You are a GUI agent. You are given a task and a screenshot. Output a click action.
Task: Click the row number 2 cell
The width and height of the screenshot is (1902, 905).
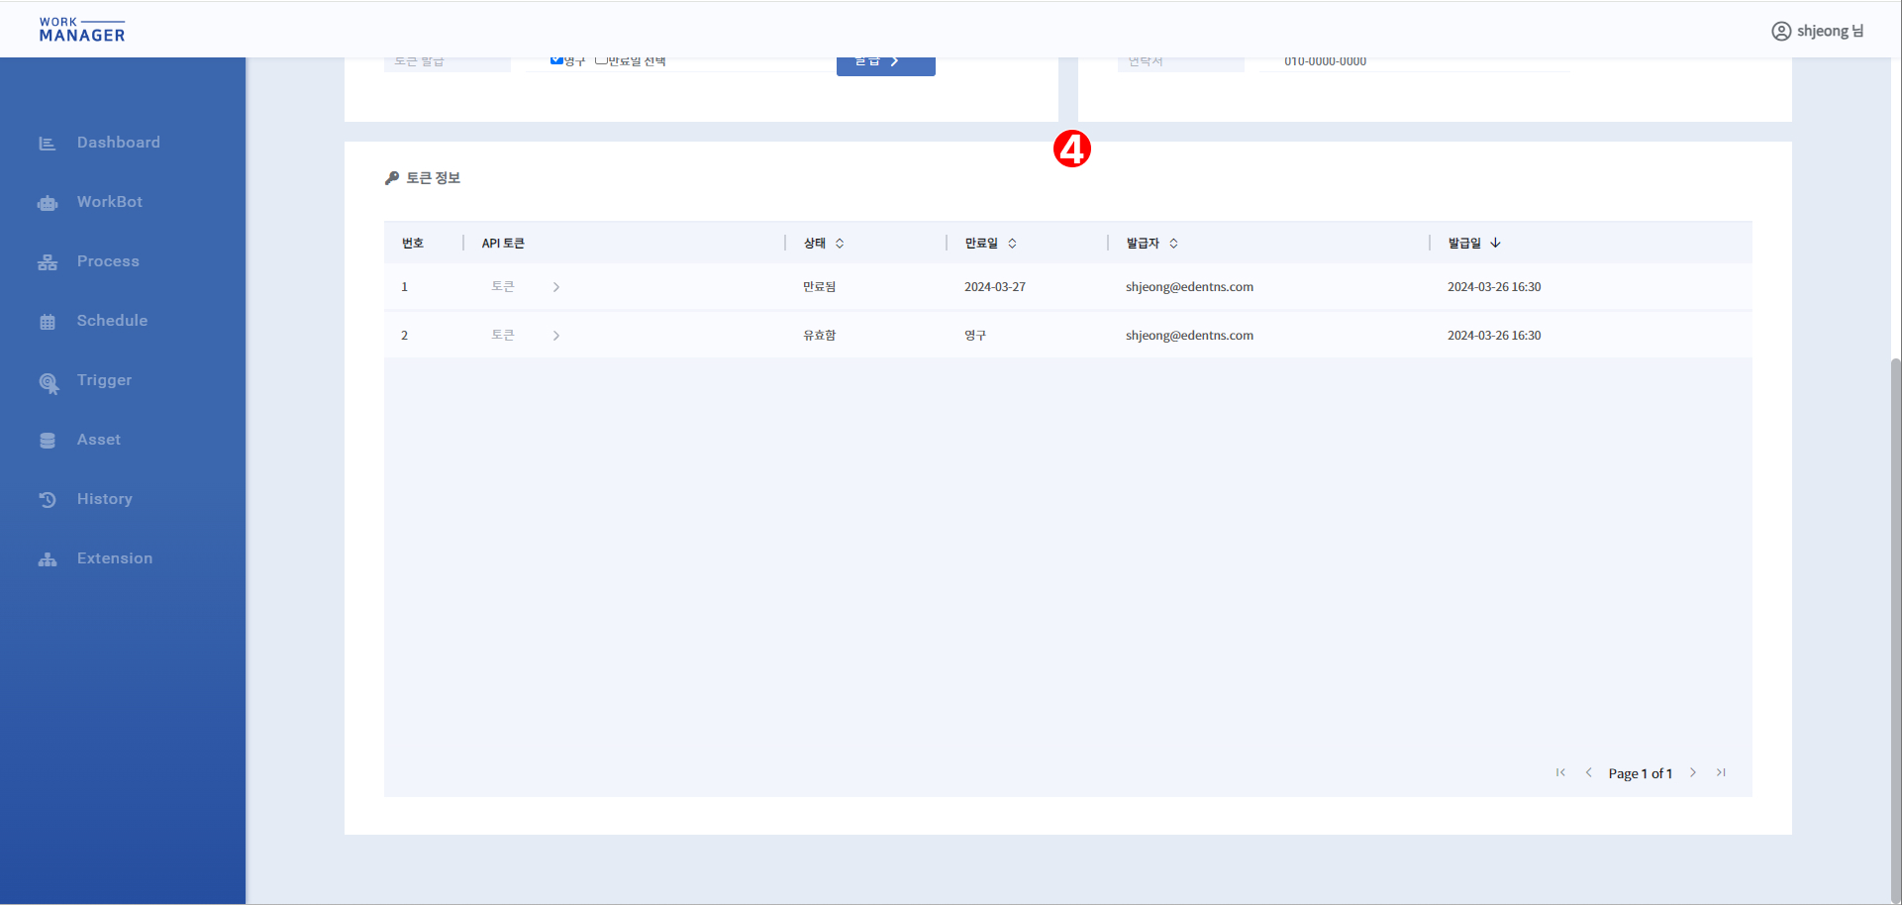(x=404, y=336)
